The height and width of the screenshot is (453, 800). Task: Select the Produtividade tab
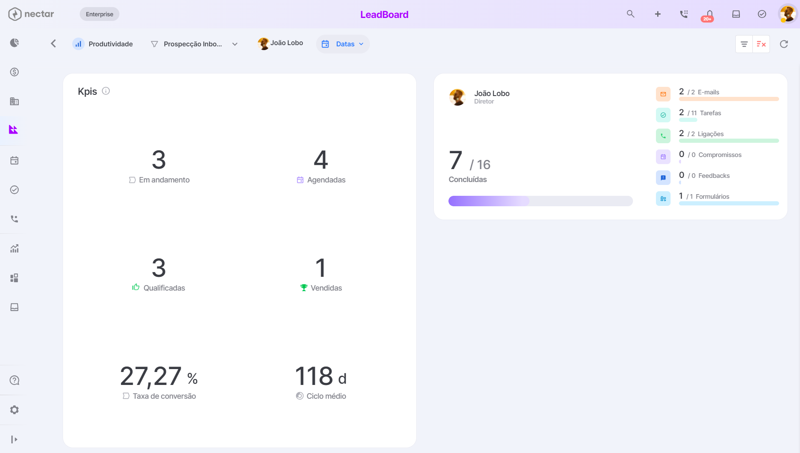(103, 44)
